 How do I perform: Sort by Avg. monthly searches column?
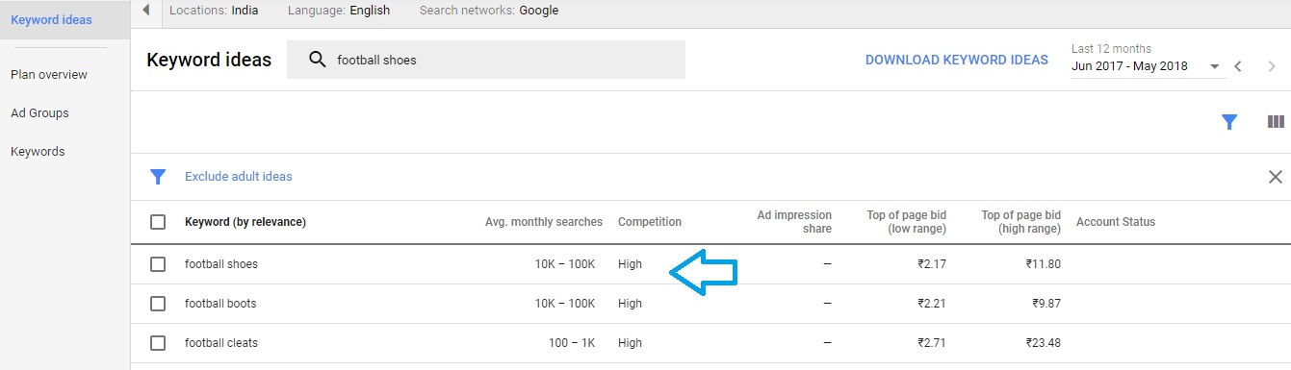[x=544, y=222]
